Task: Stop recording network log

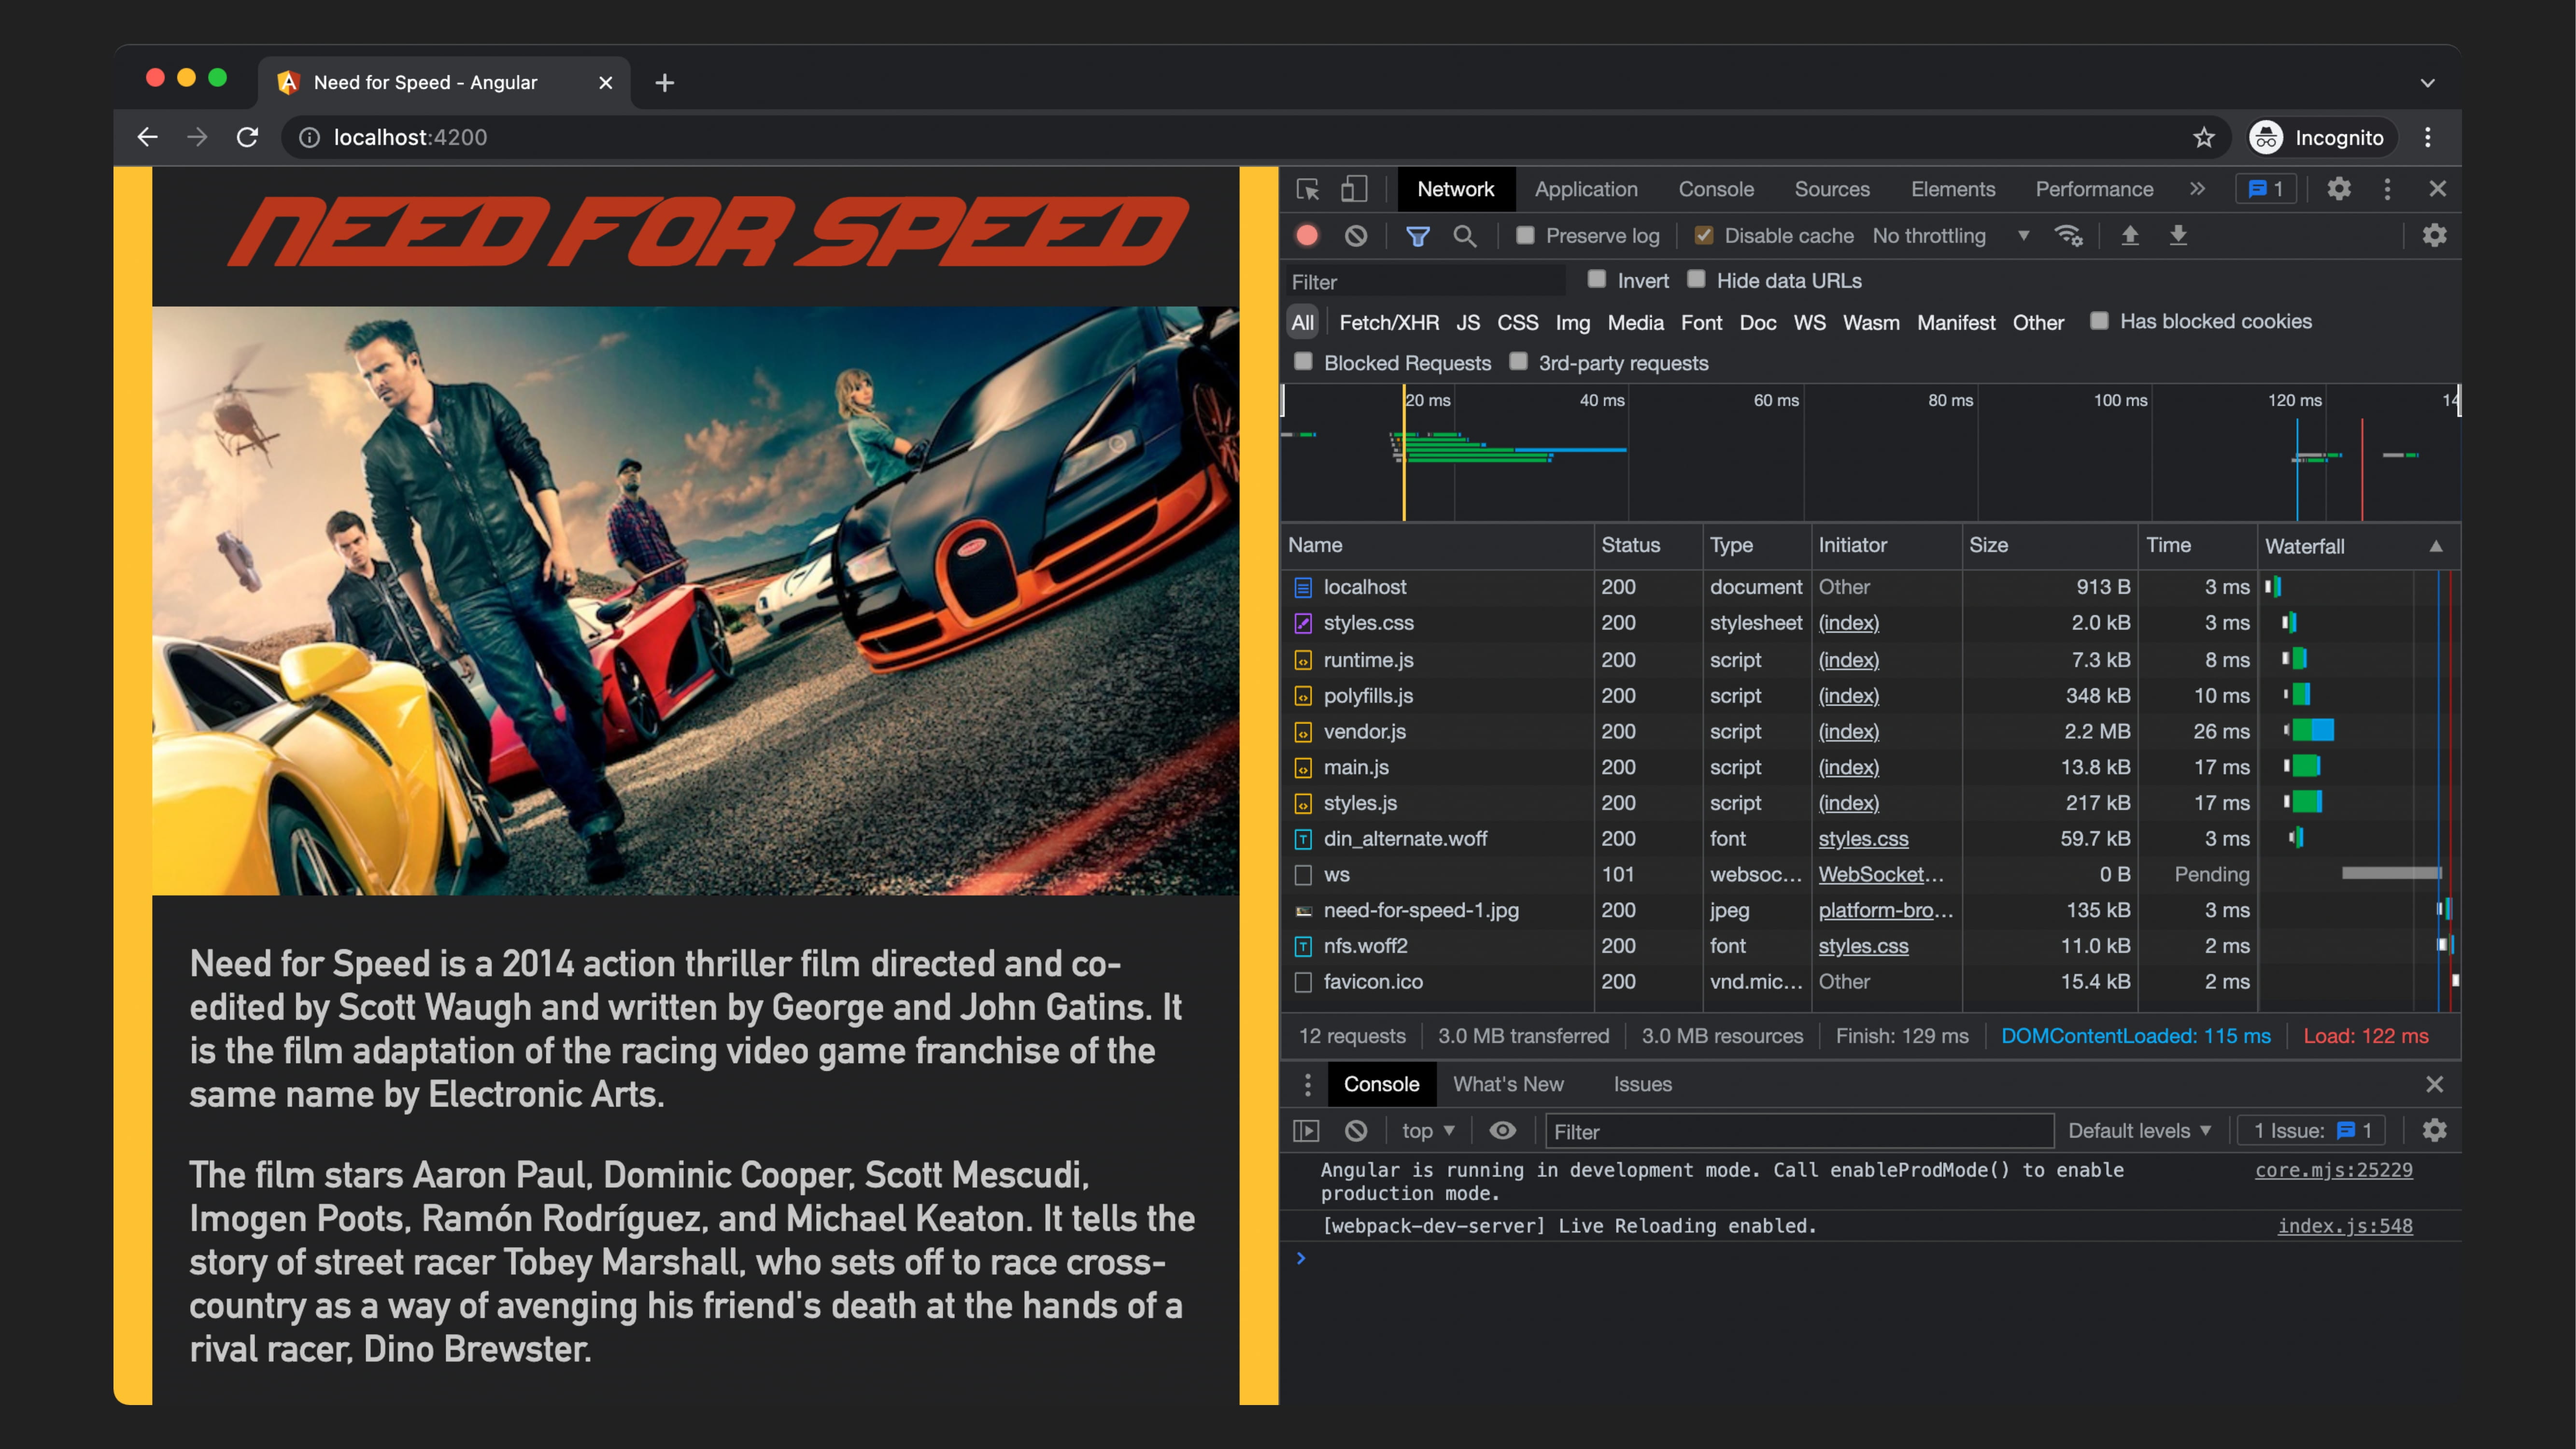Action: (1307, 236)
